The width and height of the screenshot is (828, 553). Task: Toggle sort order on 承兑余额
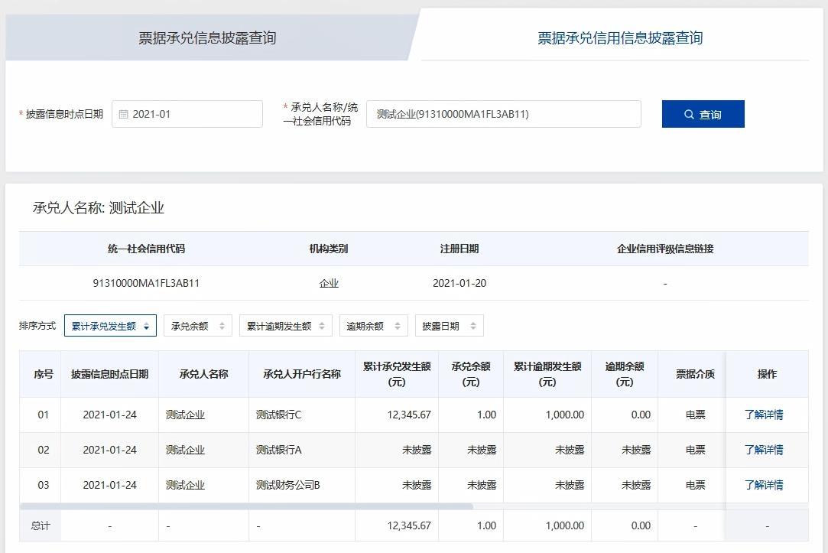point(220,324)
